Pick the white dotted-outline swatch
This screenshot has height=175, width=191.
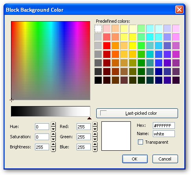[98, 29]
